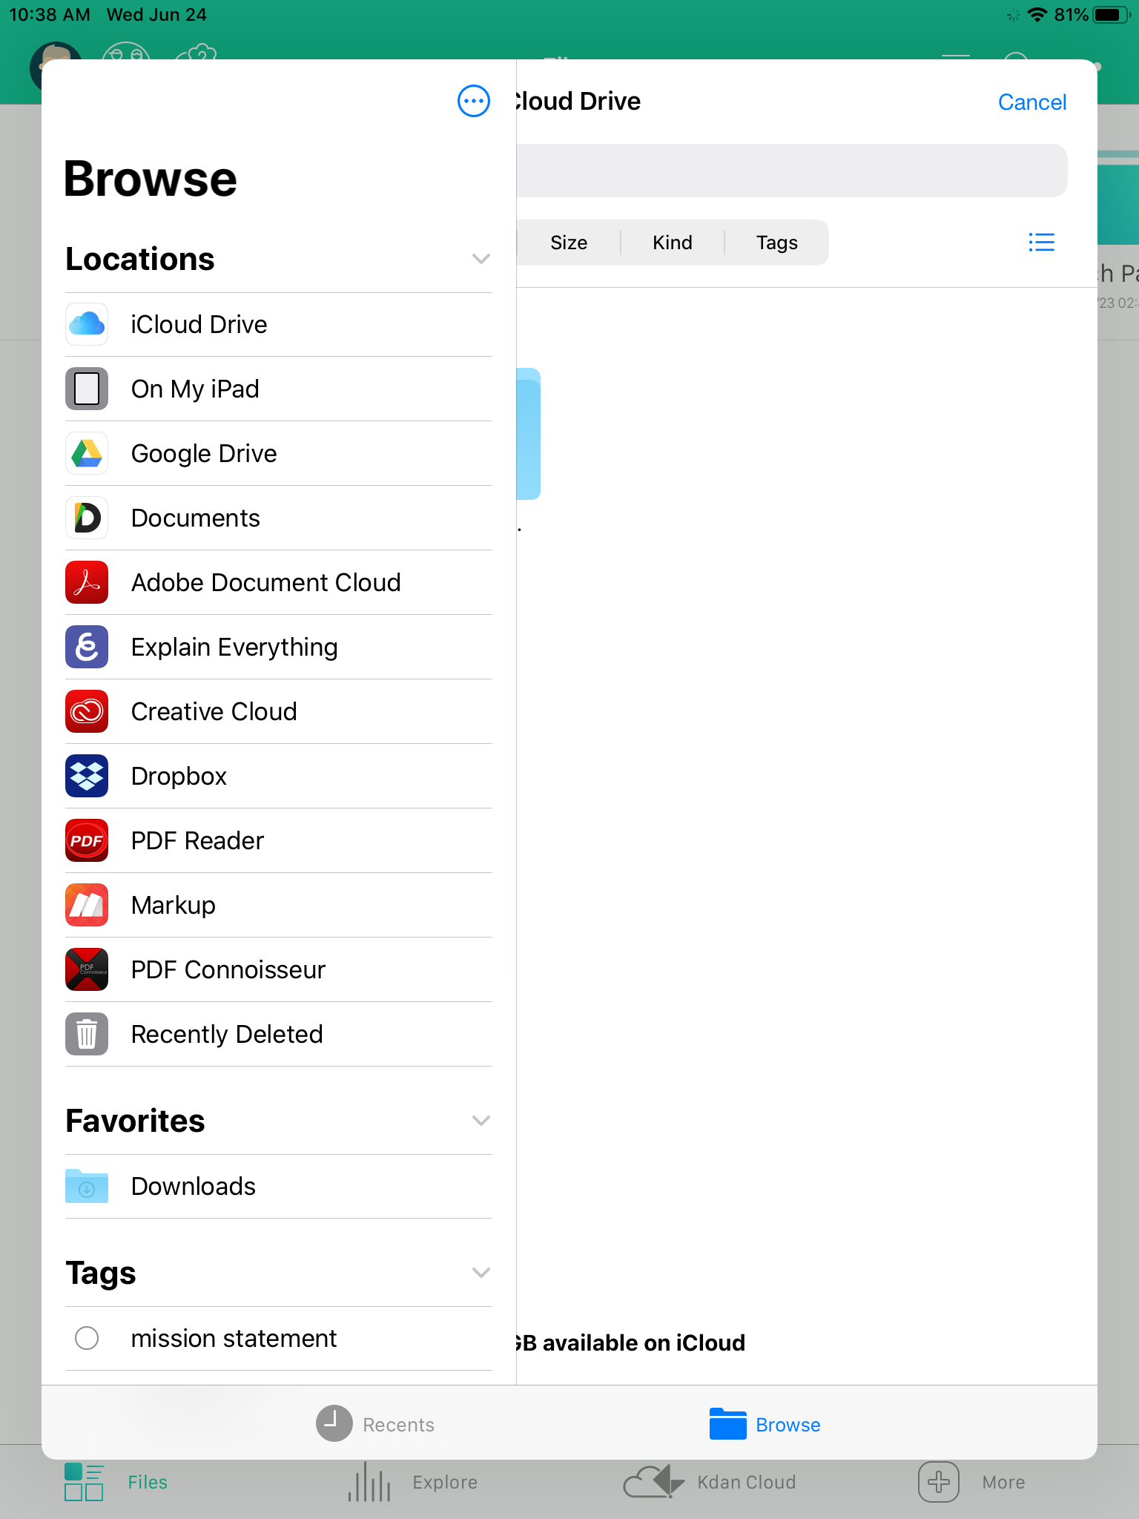Open Dropbox location
The width and height of the screenshot is (1139, 1519).
pyautogui.click(x=279, y=776)
